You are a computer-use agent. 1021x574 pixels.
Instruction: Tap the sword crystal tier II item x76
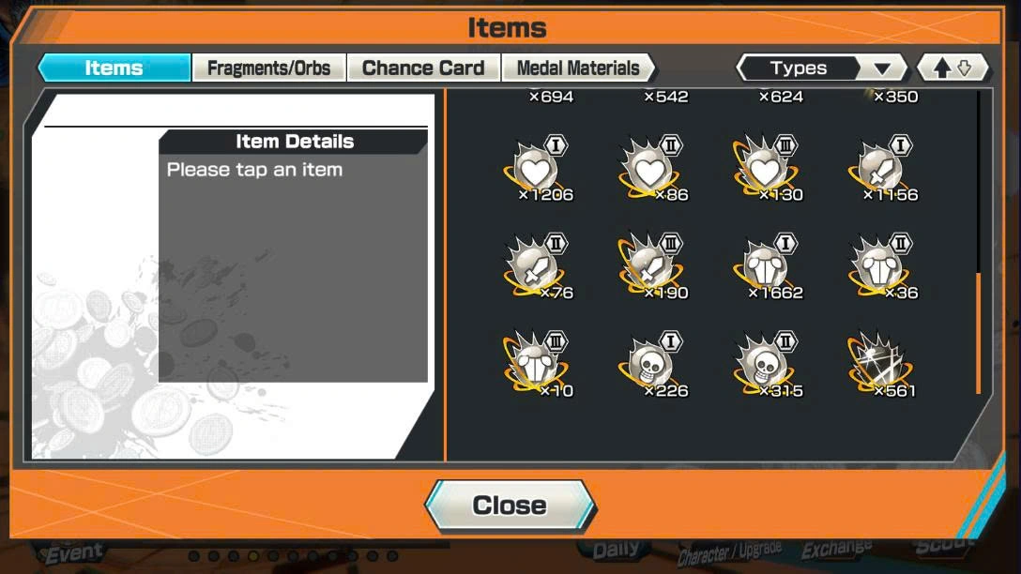pos(537,266)
